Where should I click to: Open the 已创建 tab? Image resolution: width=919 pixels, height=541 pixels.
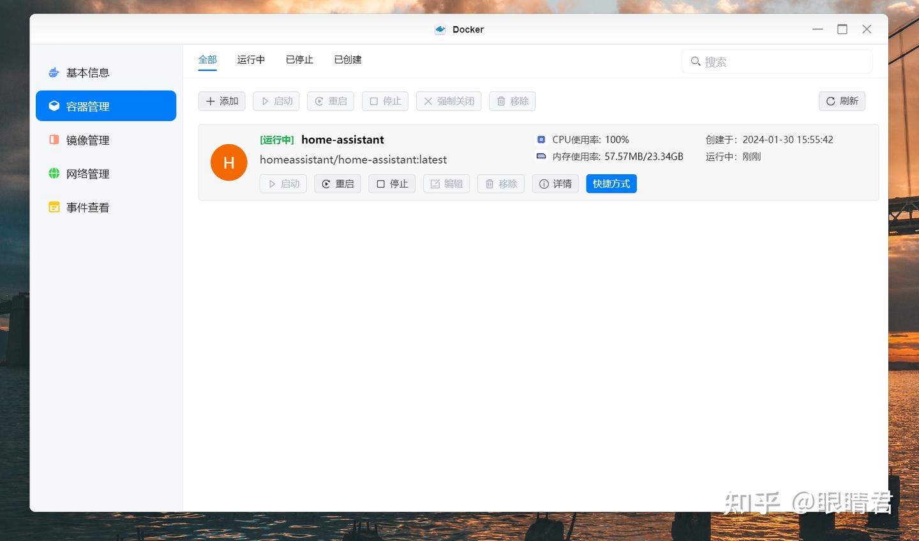coord(347,59)
